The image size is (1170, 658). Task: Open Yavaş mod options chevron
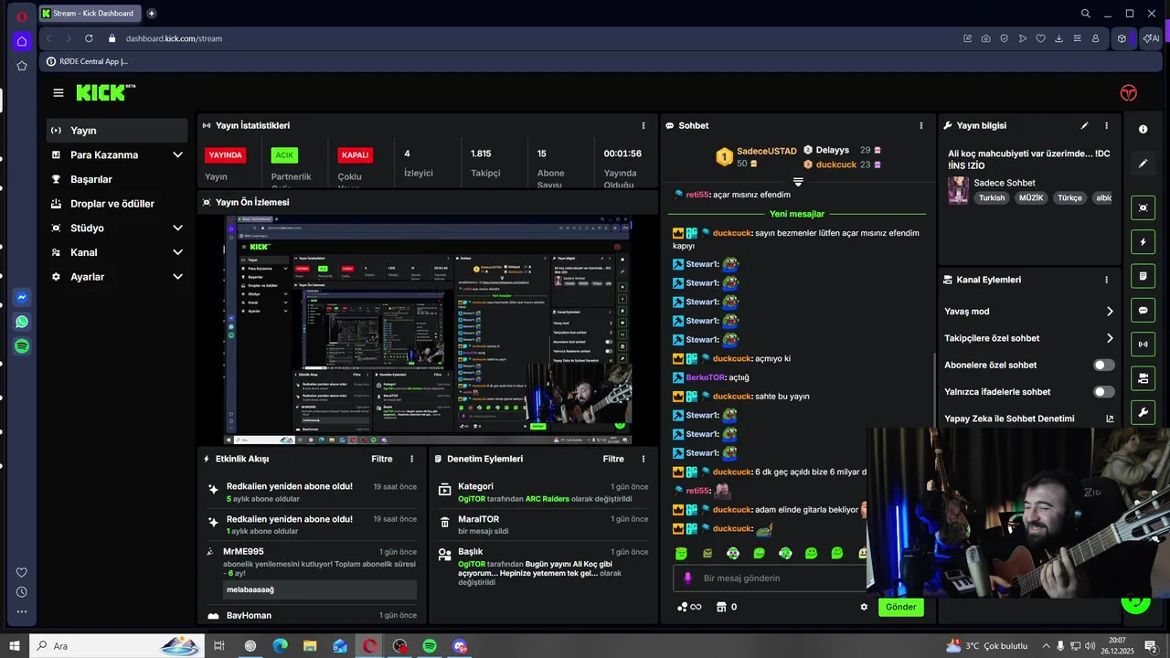(1110, 312)
